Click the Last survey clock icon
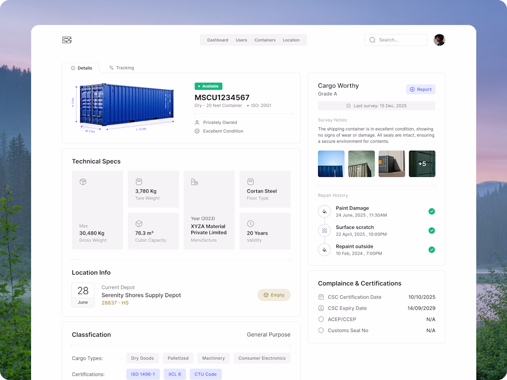 click(x=348, y=105)
